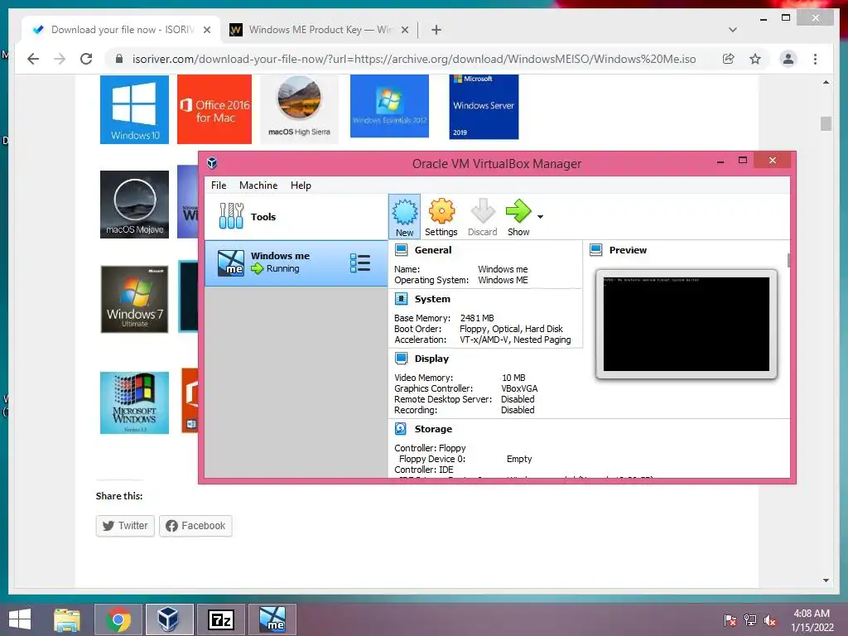
Task: Open Chrome three-dot menu
Action: [815, 59]
